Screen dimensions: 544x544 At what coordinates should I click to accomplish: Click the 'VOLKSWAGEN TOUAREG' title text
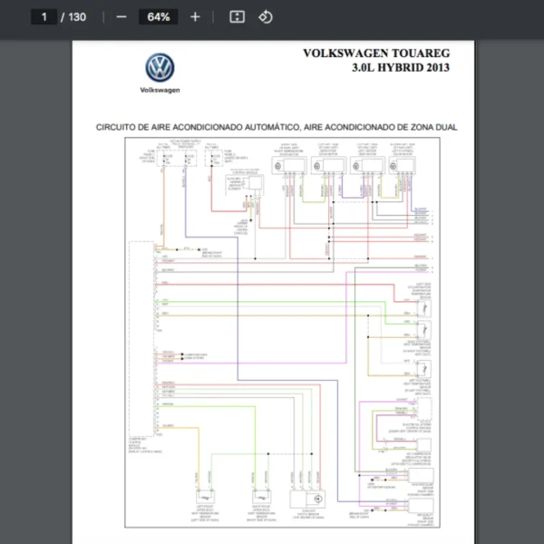pyautogui.click(x=376, y=53)
